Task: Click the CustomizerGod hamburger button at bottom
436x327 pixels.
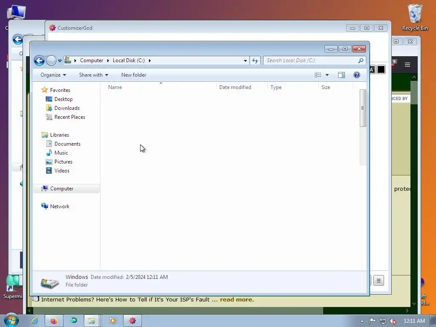Action: (379, 281)
